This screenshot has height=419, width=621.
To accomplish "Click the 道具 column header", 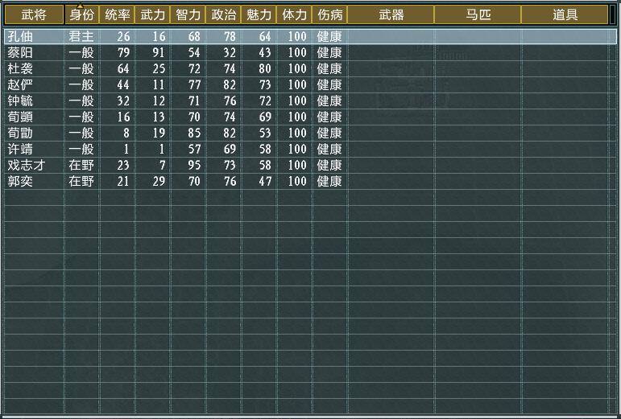I will point(565,15).
